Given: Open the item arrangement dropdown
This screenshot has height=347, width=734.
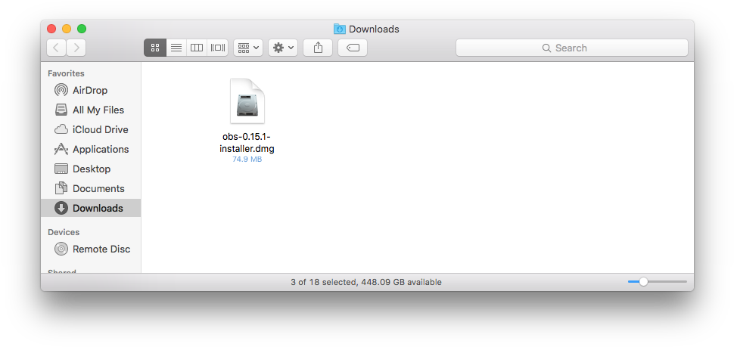Looking at the screenshot, I should (248, 48).
